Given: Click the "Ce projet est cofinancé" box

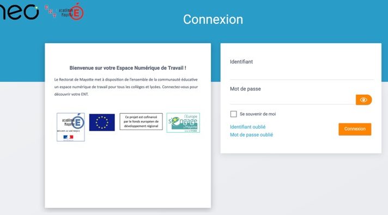Looking at the screenshot, I should pyautogui.click(x=141, y=121).
